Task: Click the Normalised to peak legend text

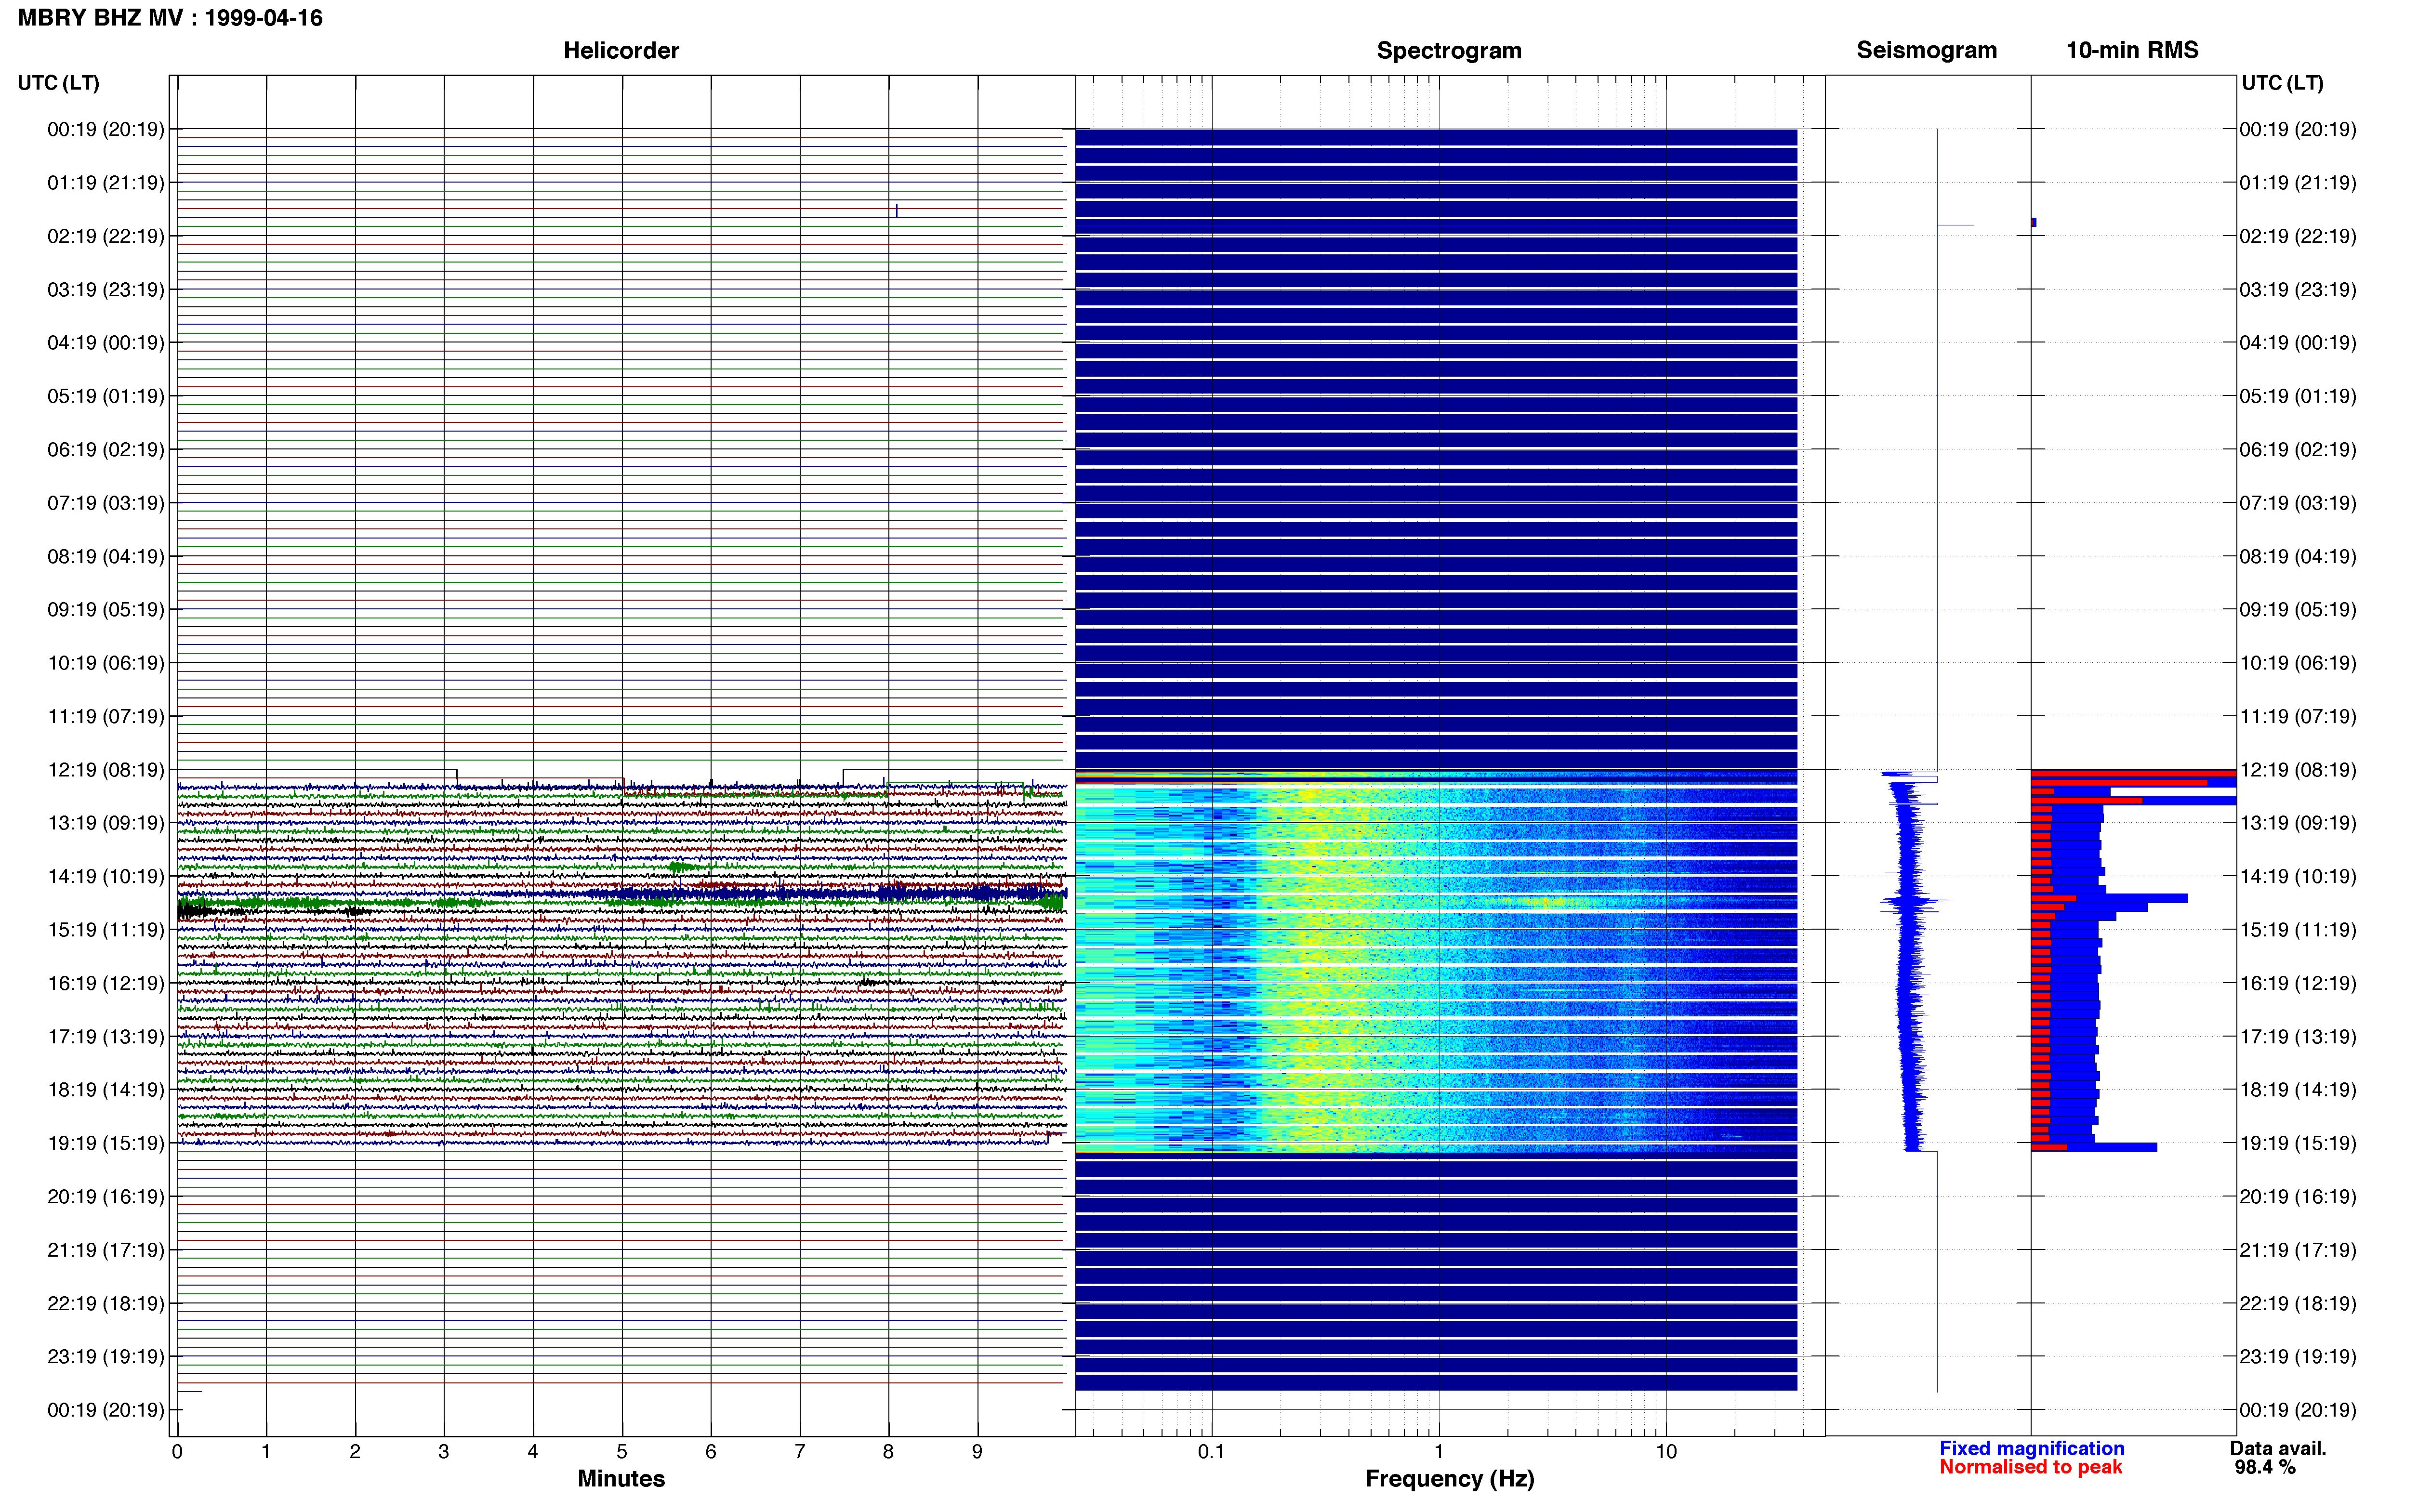Action: [x=2030, y=1468]
